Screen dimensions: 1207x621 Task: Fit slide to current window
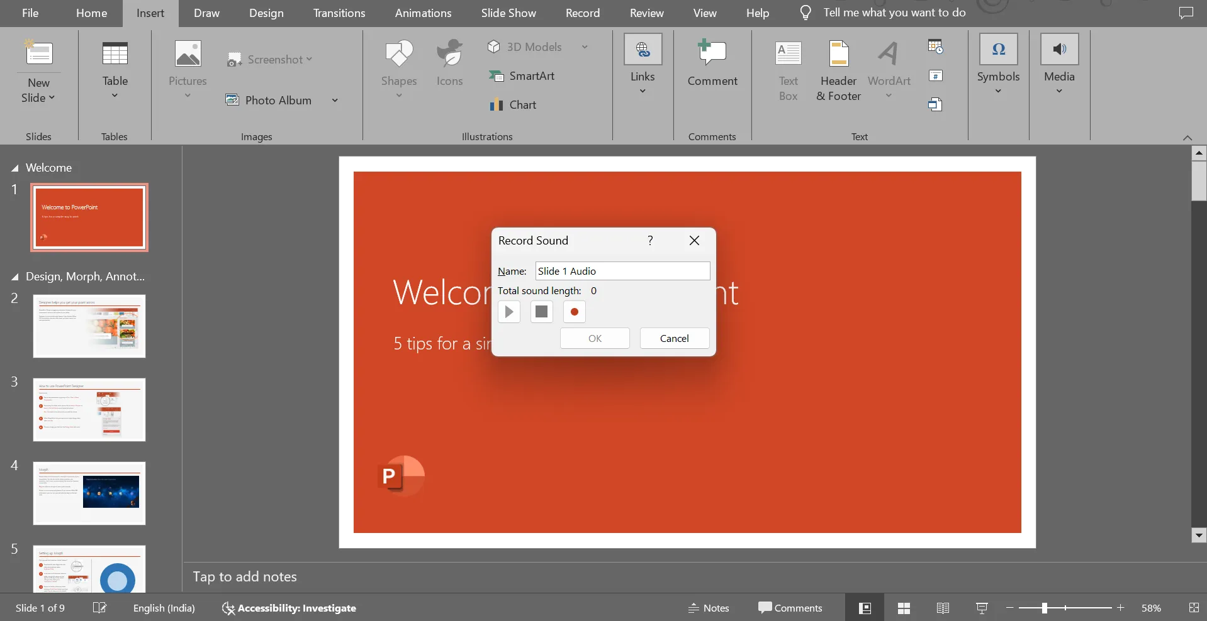click(1194, 608)
